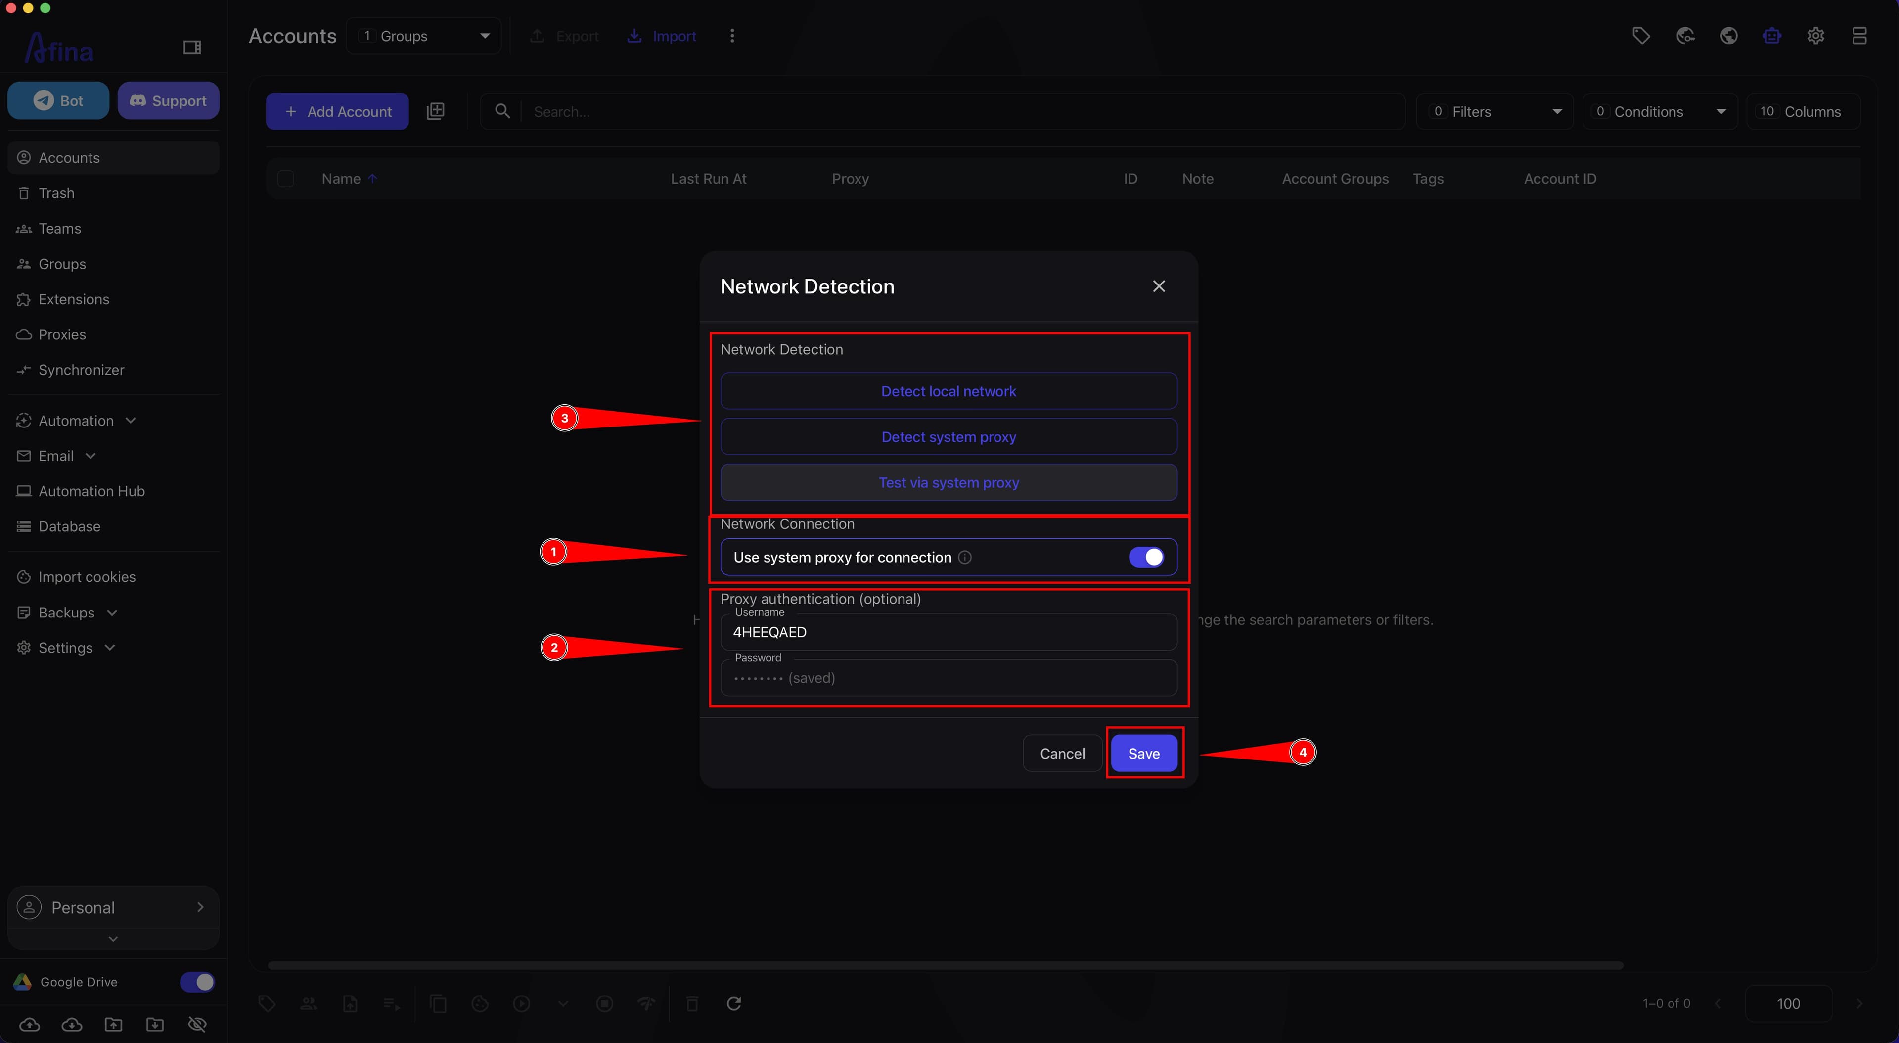Open the Filters dropdown
The width and height of the screenshot is (1899, 1043).
pos(1494,111)
